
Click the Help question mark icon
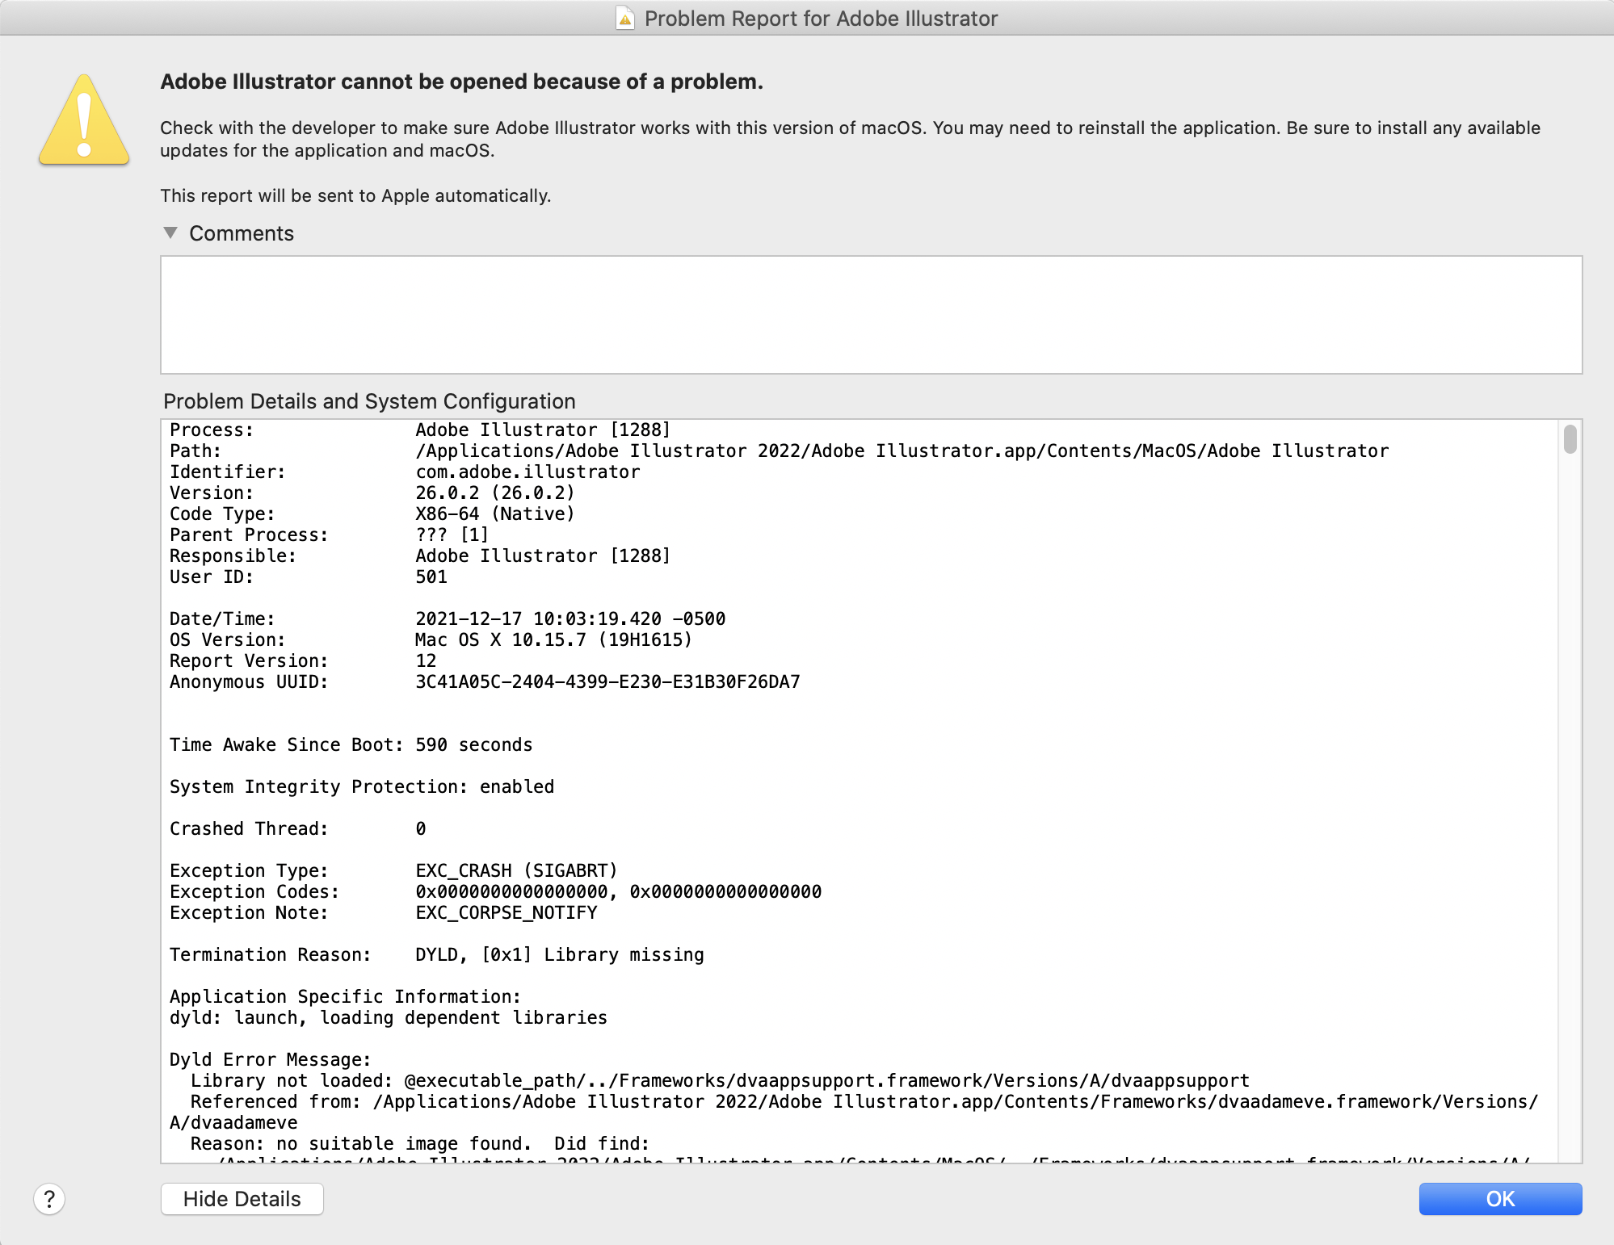49,1199
